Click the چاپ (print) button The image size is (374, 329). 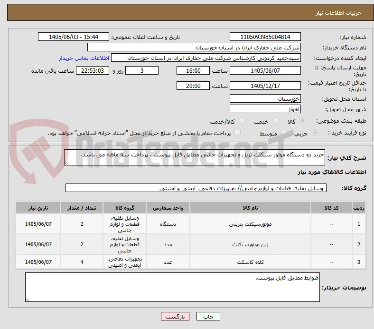(x=208, y=316)
